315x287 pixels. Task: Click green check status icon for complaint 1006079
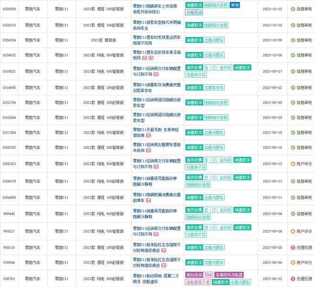pyautogui.click(x=293, y=181)
